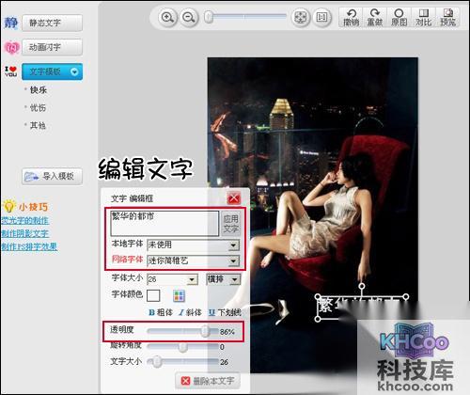This screenshot has height=395, width=470.
Task: Open the 制作PS排字效果 tip link
Action: click(29, 246)
